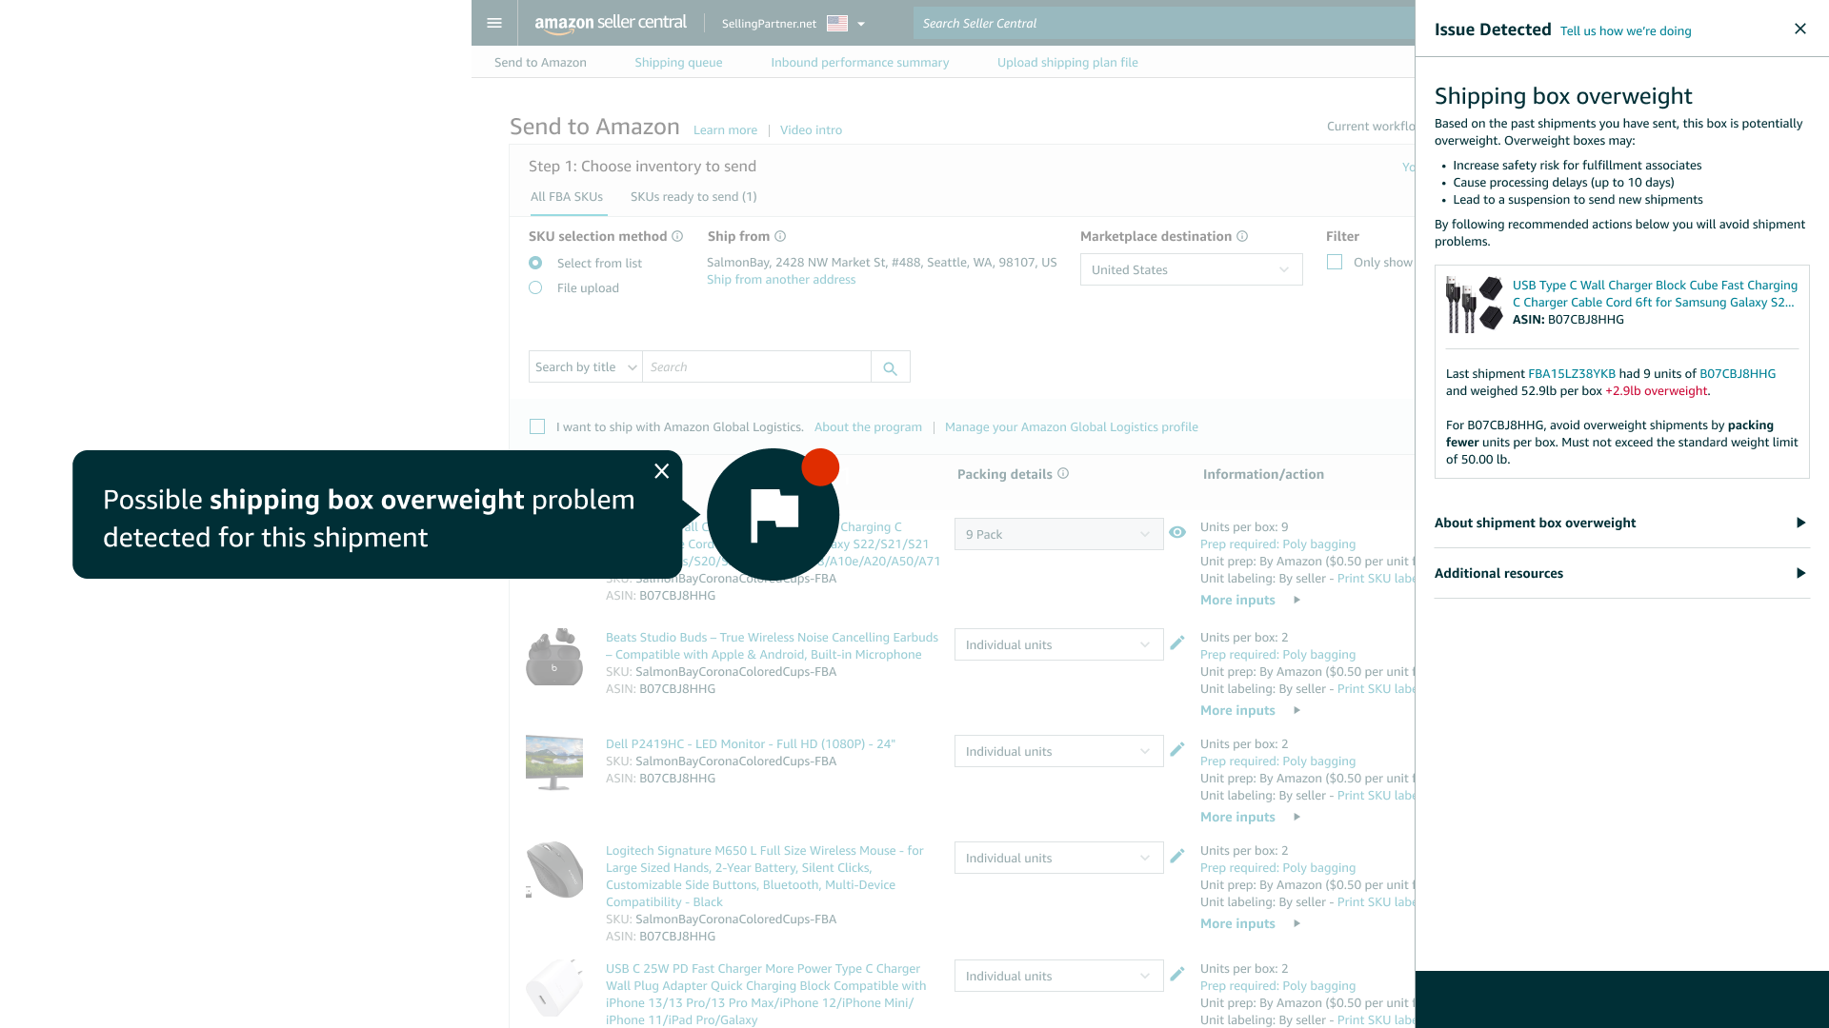Open Logitech Signature M650 title link

tap(764, 877)
